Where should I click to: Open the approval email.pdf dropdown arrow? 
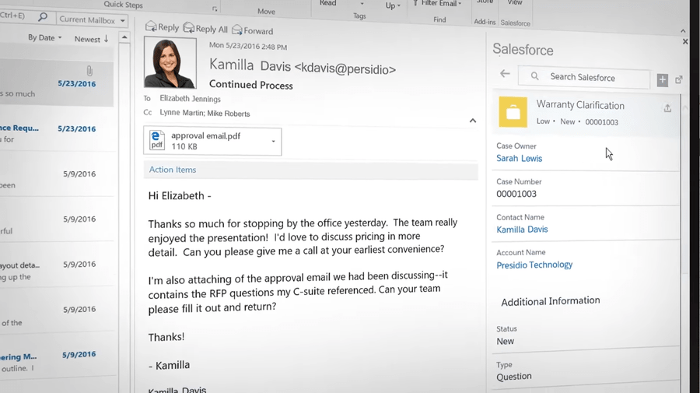point(273,141)
